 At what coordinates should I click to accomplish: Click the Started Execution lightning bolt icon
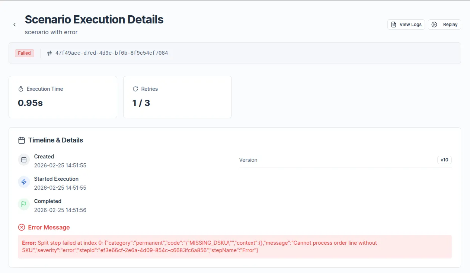tap(24, 182)
